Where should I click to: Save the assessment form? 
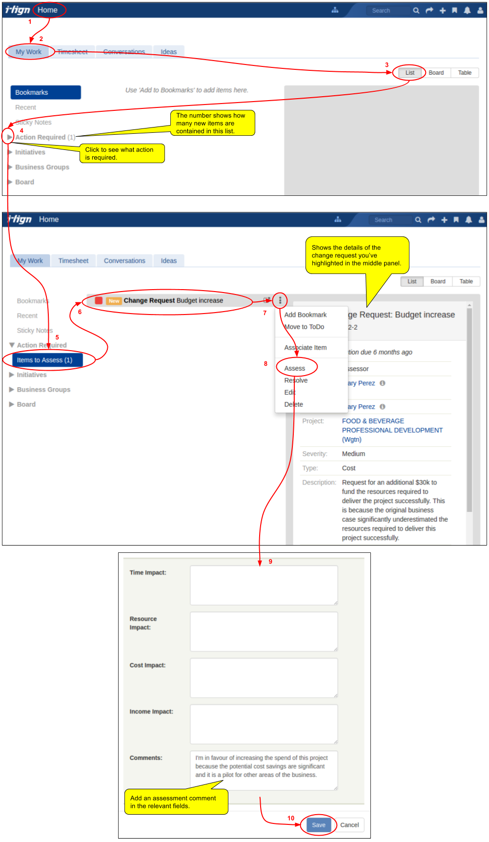tap(319, 825)
